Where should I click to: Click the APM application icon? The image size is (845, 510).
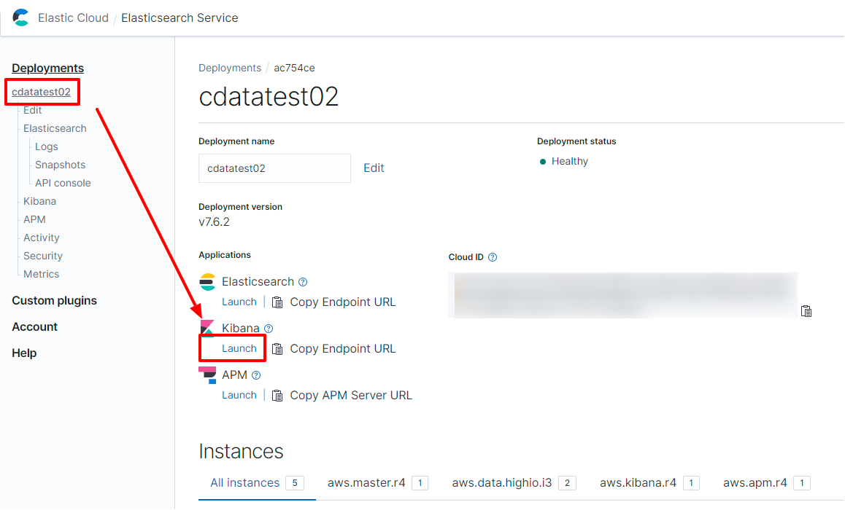pyautogui.click(x=207, y=375)
